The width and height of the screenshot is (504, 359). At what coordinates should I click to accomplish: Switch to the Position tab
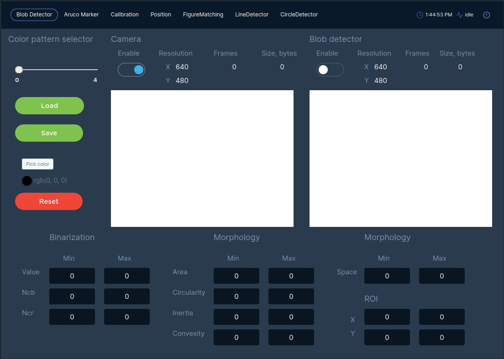(x=161, y=15)
